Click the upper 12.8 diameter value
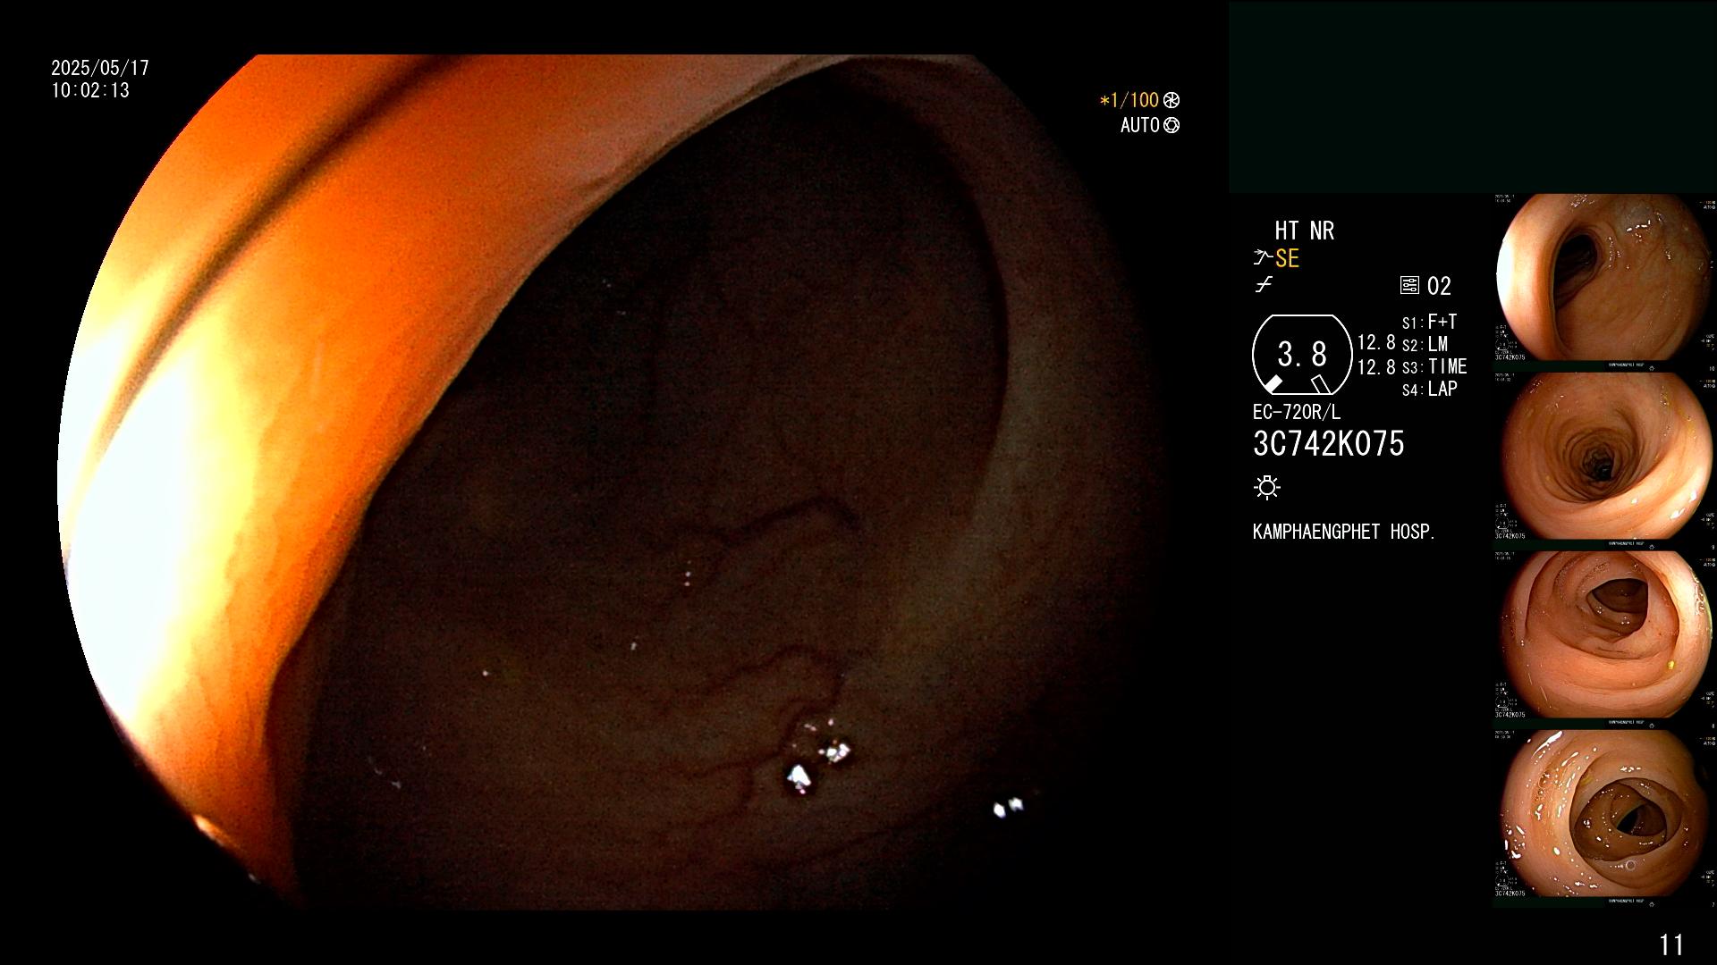The width and height of the screenshot is (1717, 965). pos(1376,342)
